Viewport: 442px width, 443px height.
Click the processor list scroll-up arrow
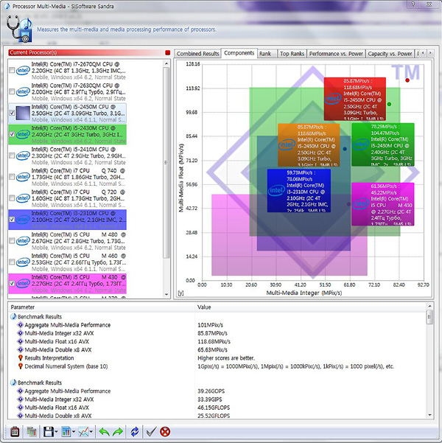click(x=166, y=63)
